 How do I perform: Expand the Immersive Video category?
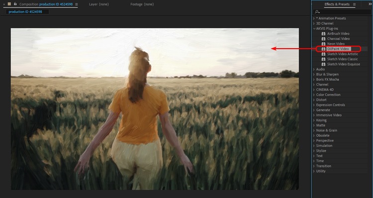[314, 115]
